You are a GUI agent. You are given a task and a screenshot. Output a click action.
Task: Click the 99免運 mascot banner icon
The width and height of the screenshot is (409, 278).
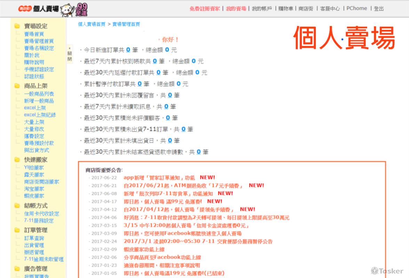coord(74,9)
